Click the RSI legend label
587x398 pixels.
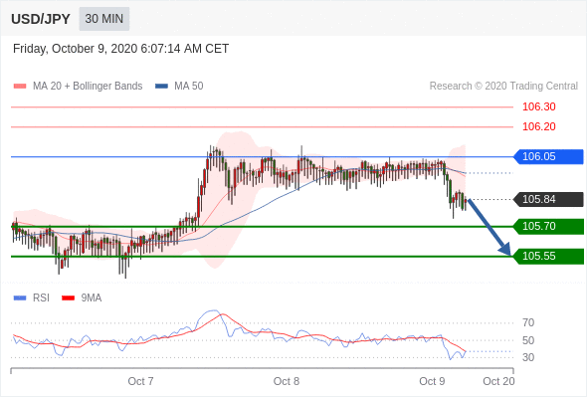41,298
